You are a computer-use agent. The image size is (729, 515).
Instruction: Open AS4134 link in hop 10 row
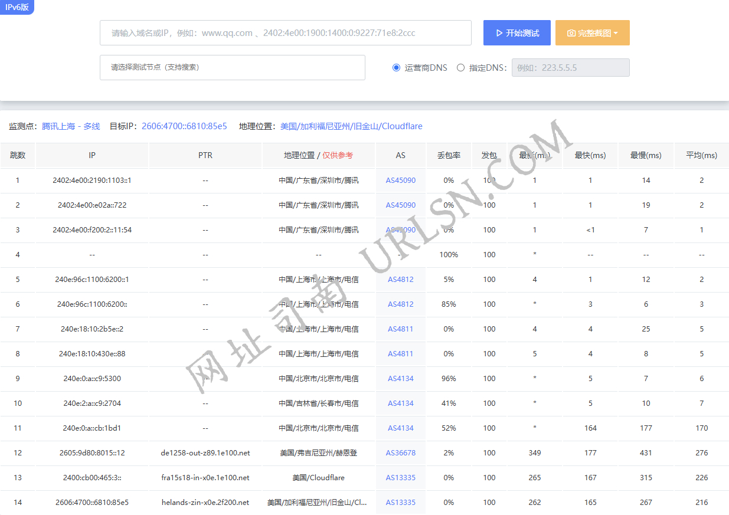coord(401,404)
